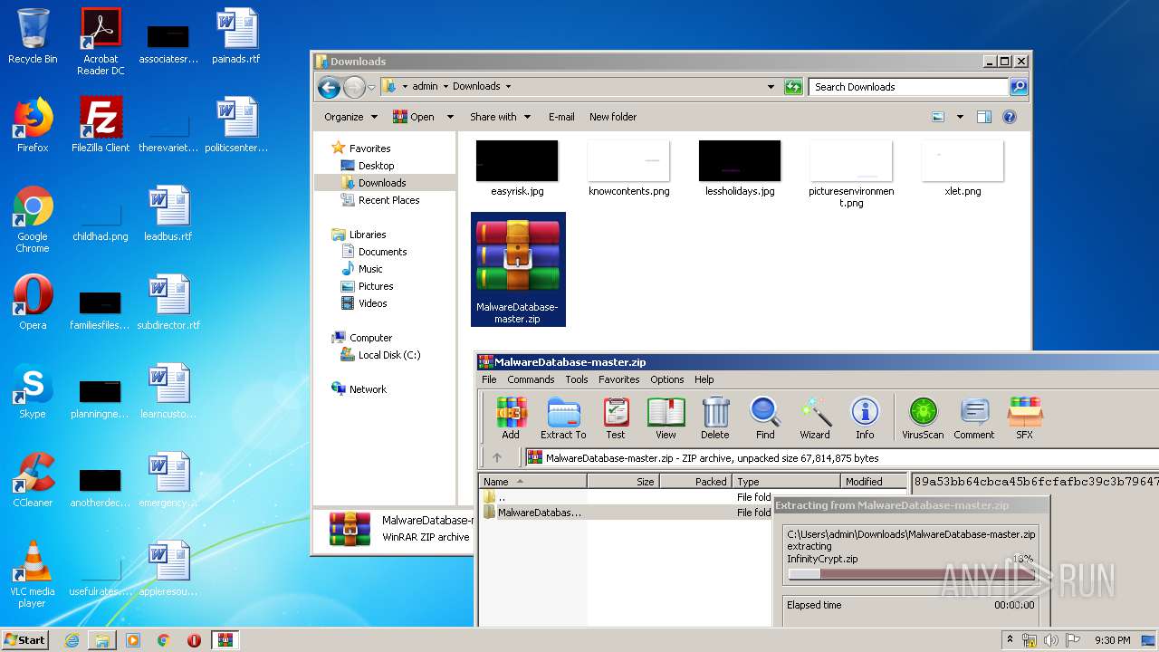Screen dimensions: 1159x652
Task: Select leadbus.rtf desktop file
Action: pos(168,214)
